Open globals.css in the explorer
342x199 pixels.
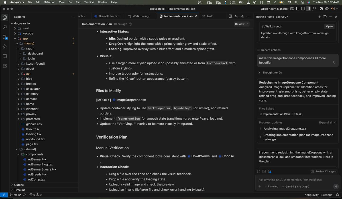34,124
